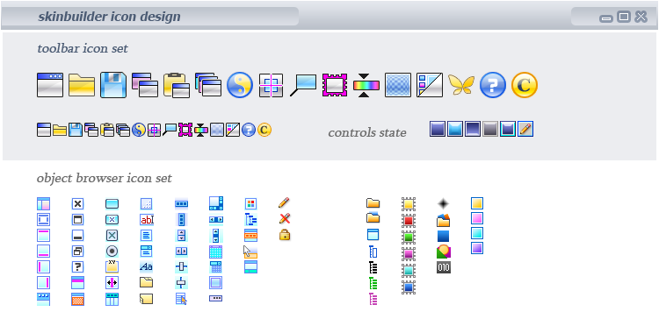Select the large clipboard paste icon
Image resolution: width=659 pixels, height=319 pixels.
click(x=176, y=85)
